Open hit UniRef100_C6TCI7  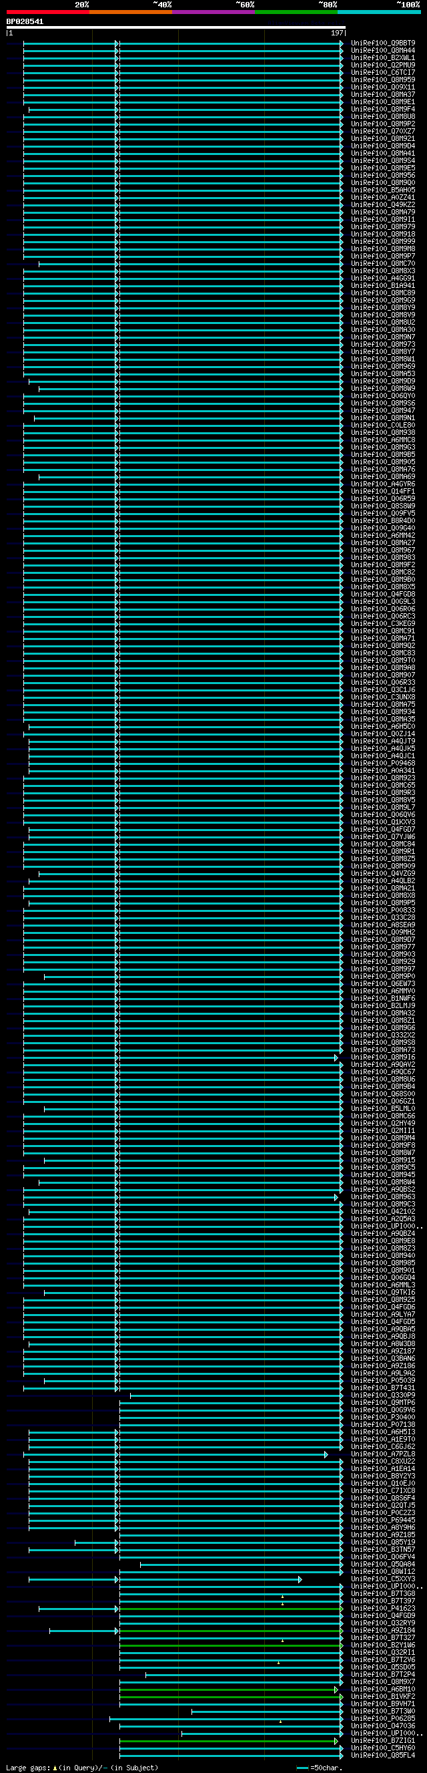coord(383,72)
